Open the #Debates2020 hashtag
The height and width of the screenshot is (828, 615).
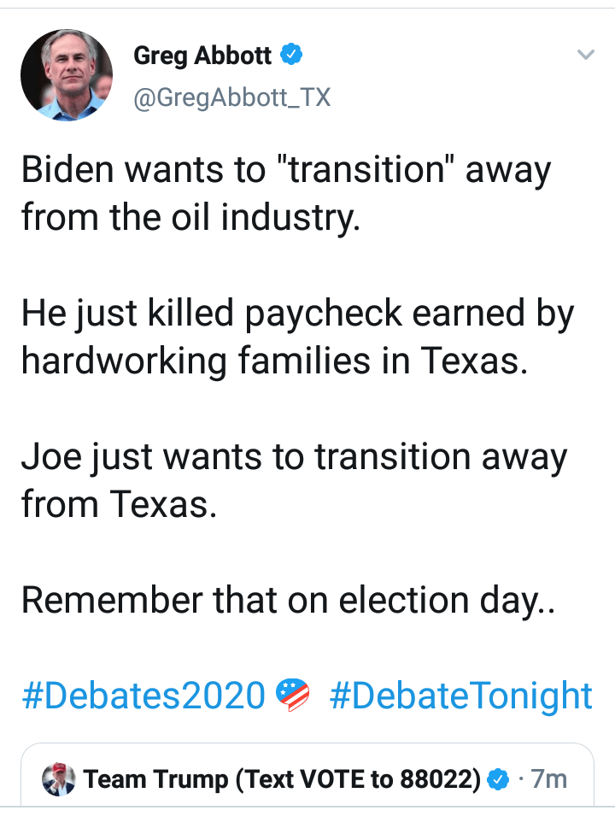pyautogui.click(x=143, y=696)
